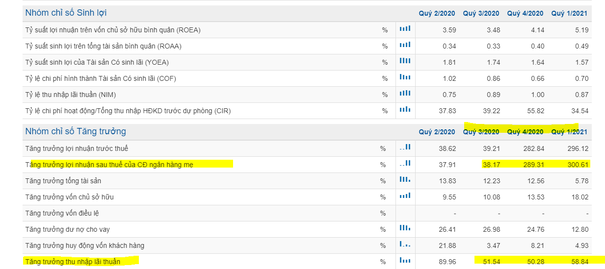This screenshot has height=269, width=605.
Task: Click chart icon for Tăng trưởng lợi nhuận trước thuế
Action: (405, 147)
